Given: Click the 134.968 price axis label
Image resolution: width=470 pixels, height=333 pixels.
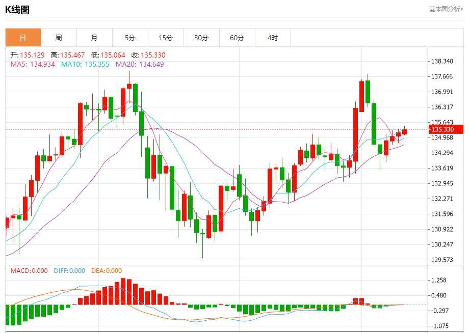Looking at the screenshot, I should coord(442,138).
